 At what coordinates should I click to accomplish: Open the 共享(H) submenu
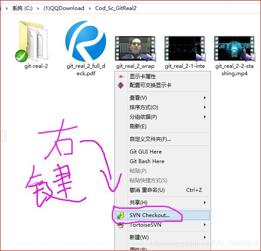(162, 203)
